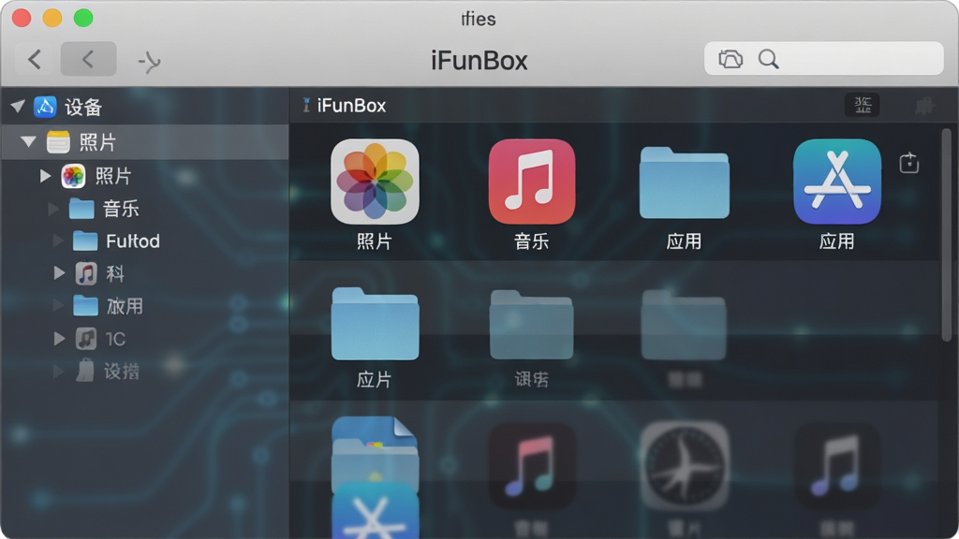Select the 音乐 folder icon in sidebar
Screen dimensions: 959x539
tap(81, 209)
